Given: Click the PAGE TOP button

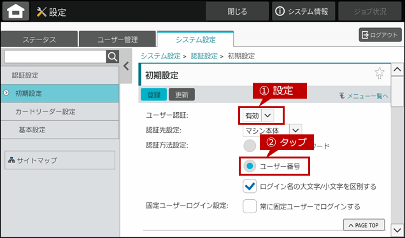Looking at the screenshot, I should (x=364, y=225).
